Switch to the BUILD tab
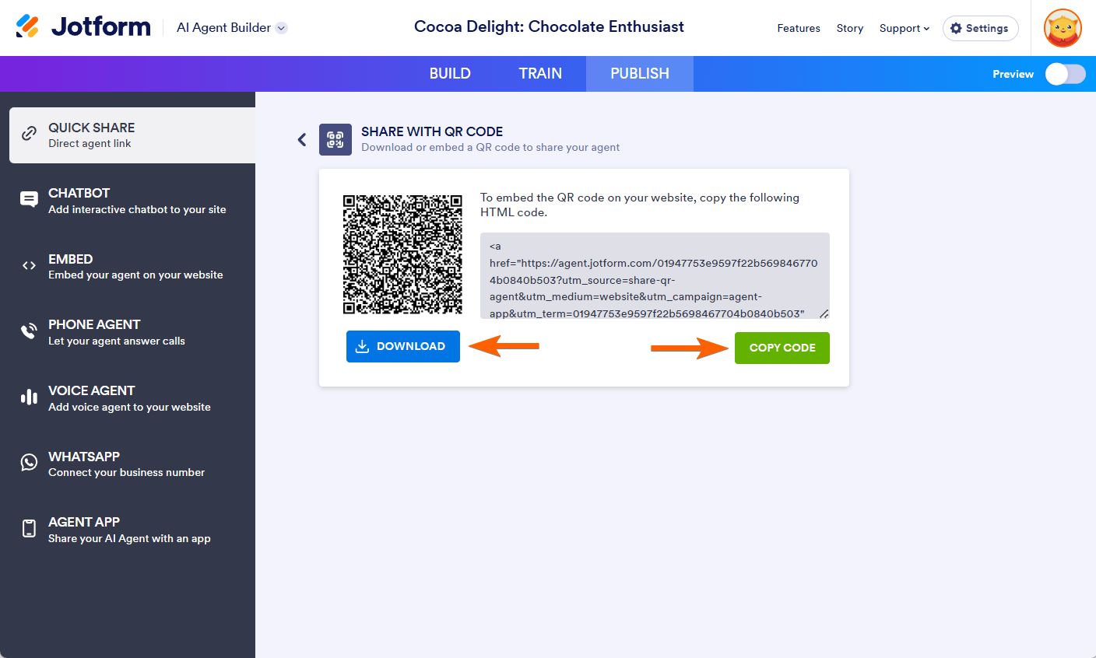The height and width of the screenshot is (658, 1096). point(450,74)
